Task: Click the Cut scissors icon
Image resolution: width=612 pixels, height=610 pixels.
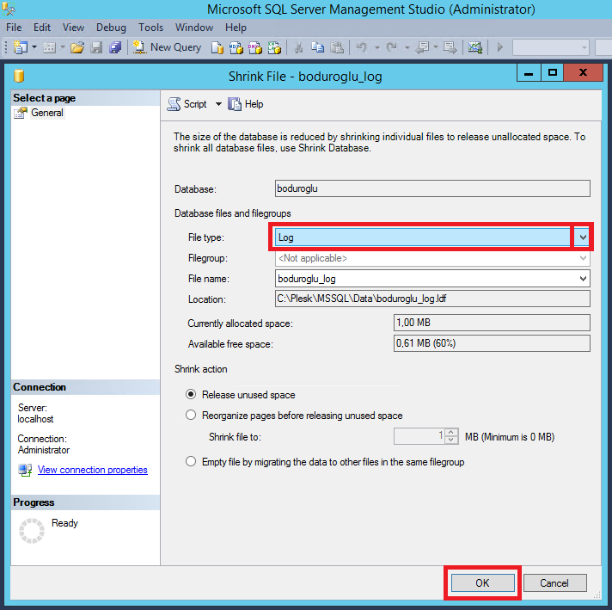Action: 298,47
